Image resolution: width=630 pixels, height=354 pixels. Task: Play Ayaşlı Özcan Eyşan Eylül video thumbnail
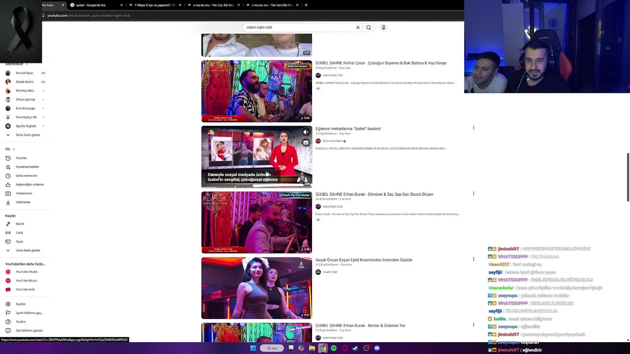[256, 288]
